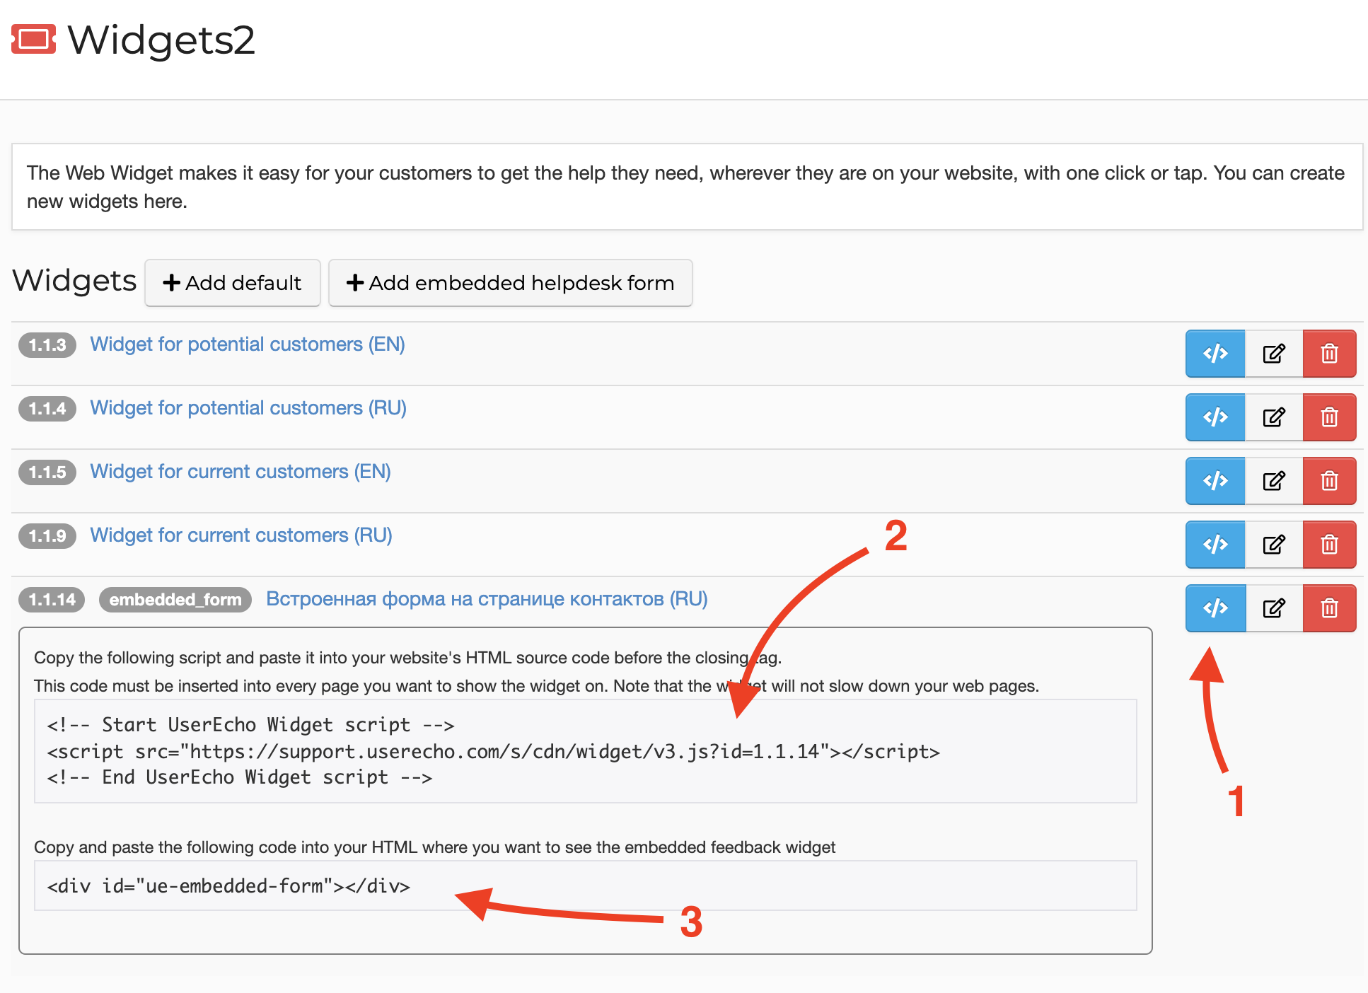Click the 'This code must be inserted' note

[x=536, y=686]
